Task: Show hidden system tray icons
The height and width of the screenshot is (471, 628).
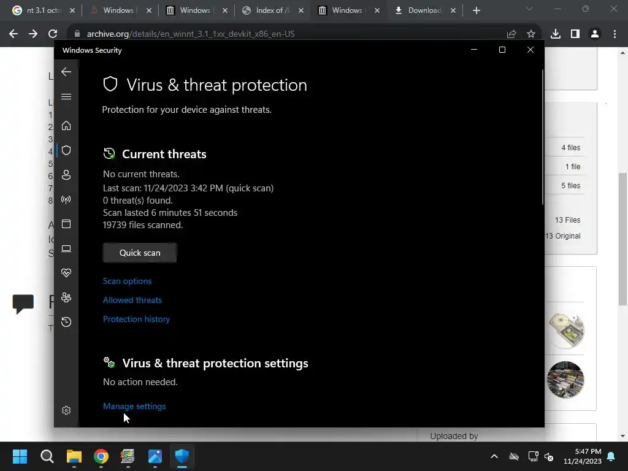Action: click(494, 456)
